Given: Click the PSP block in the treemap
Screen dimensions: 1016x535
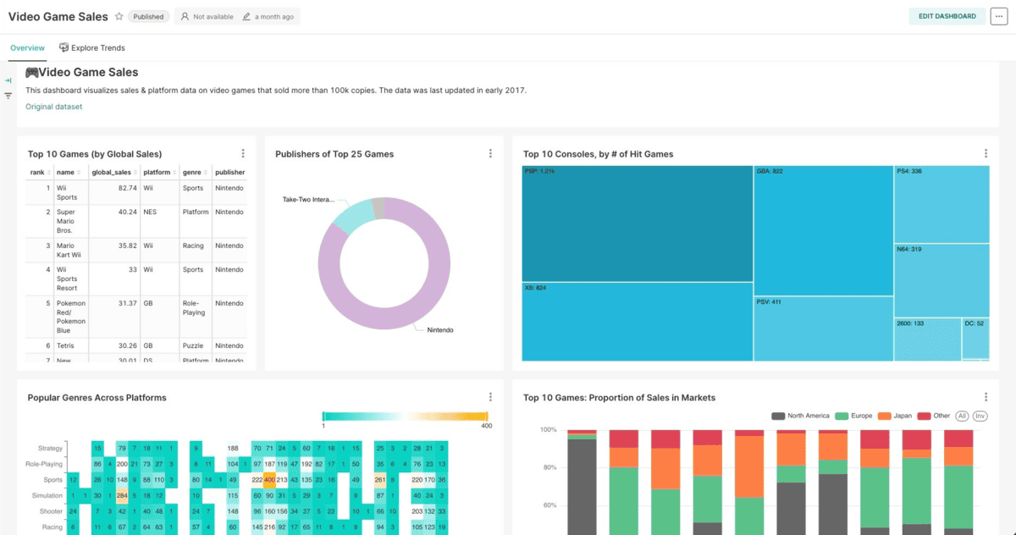Looking at the screenshot, I should 637,224.
